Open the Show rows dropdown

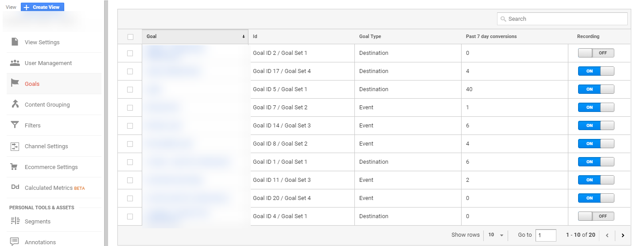tap(496, 235)
